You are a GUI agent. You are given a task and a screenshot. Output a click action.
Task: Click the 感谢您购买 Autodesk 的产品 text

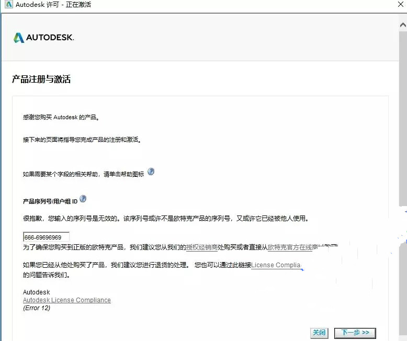click(61, 117)
